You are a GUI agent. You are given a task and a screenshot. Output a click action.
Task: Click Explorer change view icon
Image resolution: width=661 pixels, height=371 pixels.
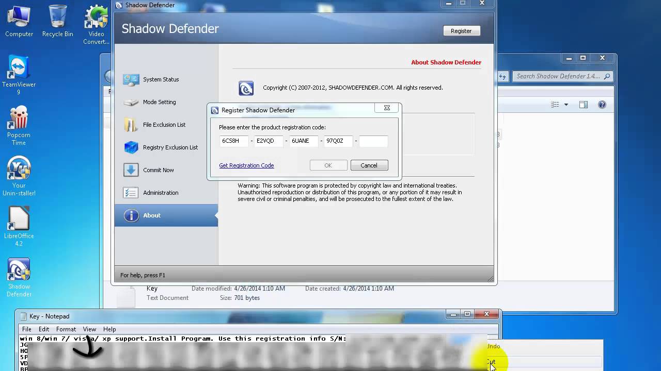[555, 105]
